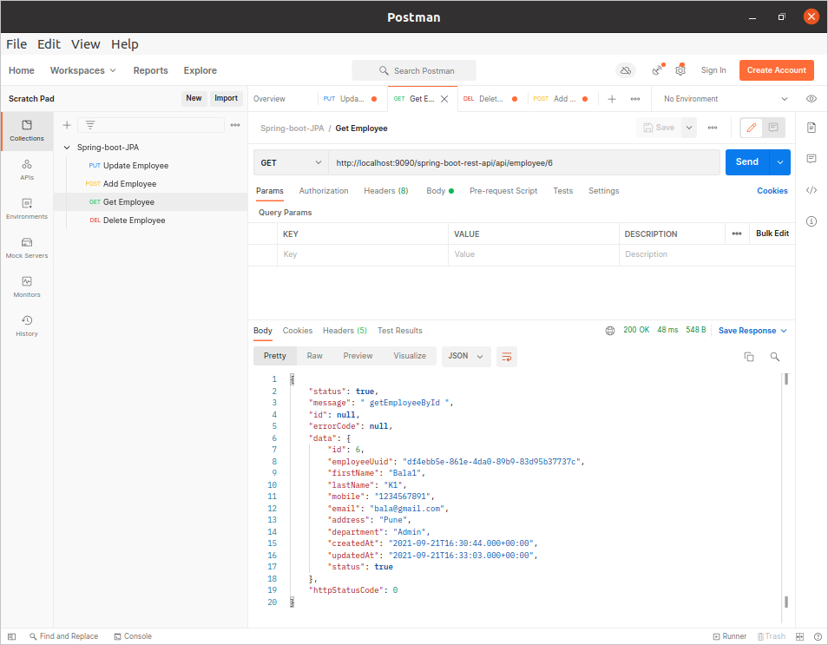Toggle the request documentation pane

click(811, 128)
